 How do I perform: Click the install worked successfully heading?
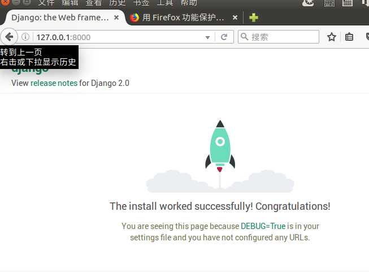(220, 206)
